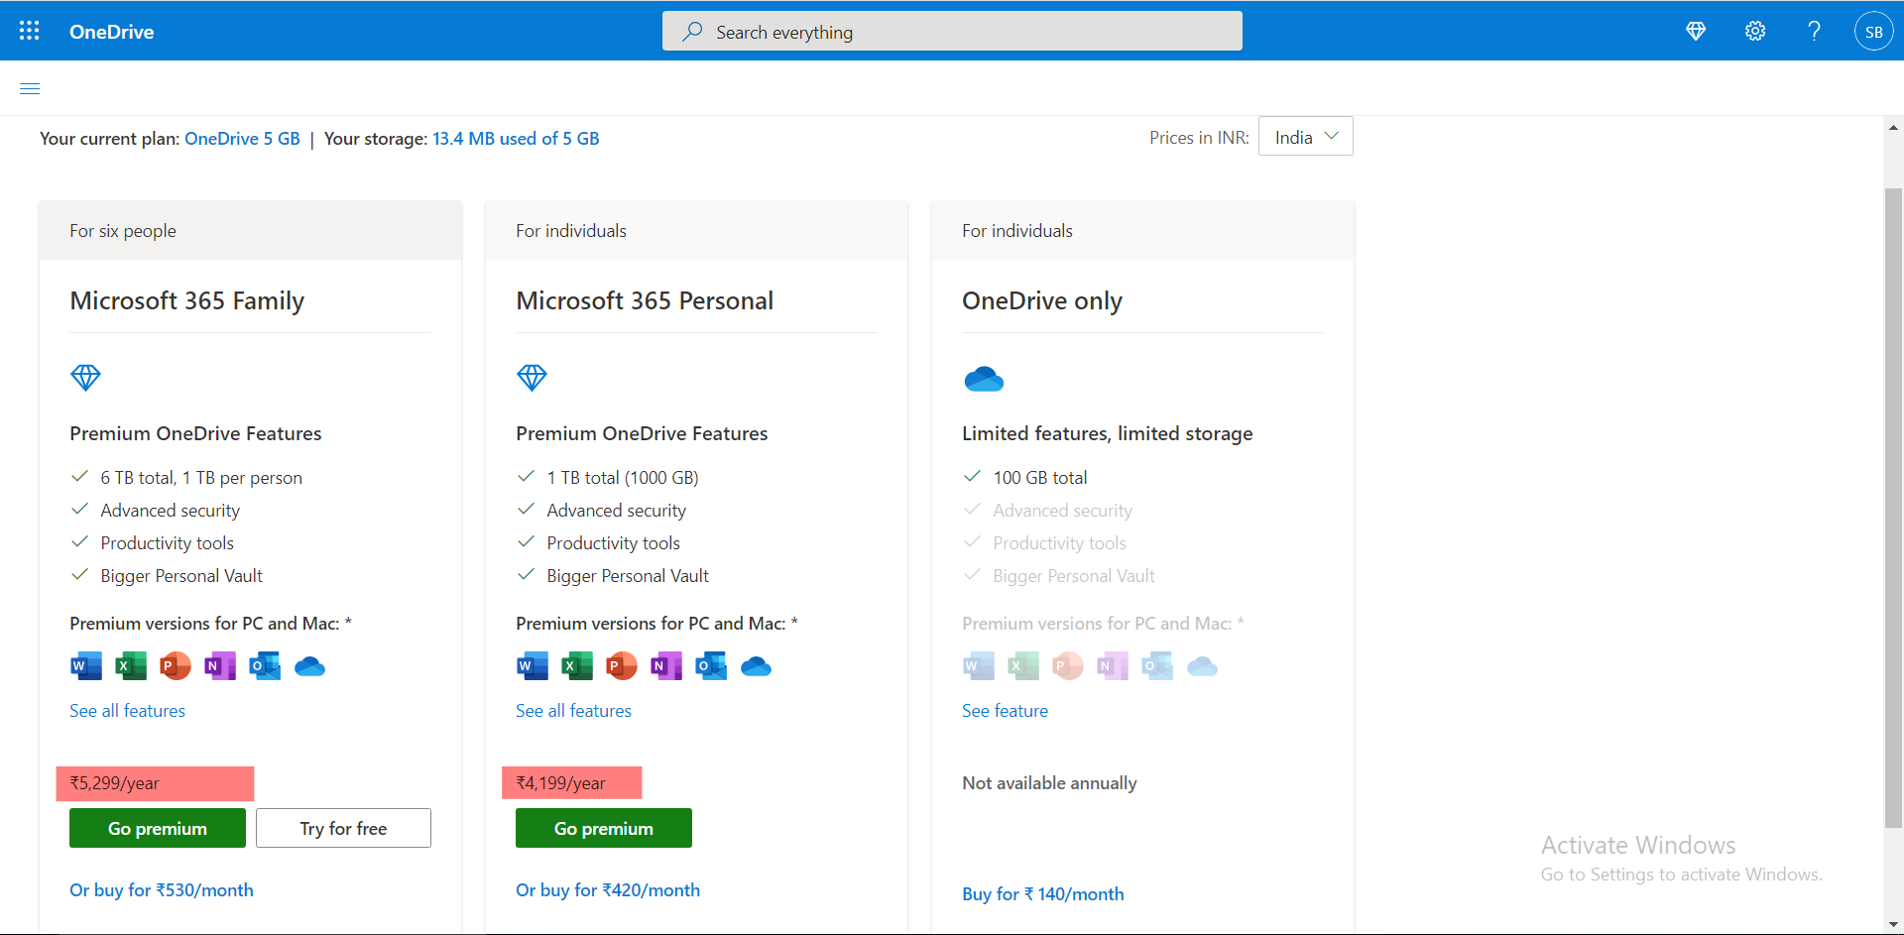Click the 1 TB total (1000 GB) item
The image size is (1904, 935).
pos(623,478)
